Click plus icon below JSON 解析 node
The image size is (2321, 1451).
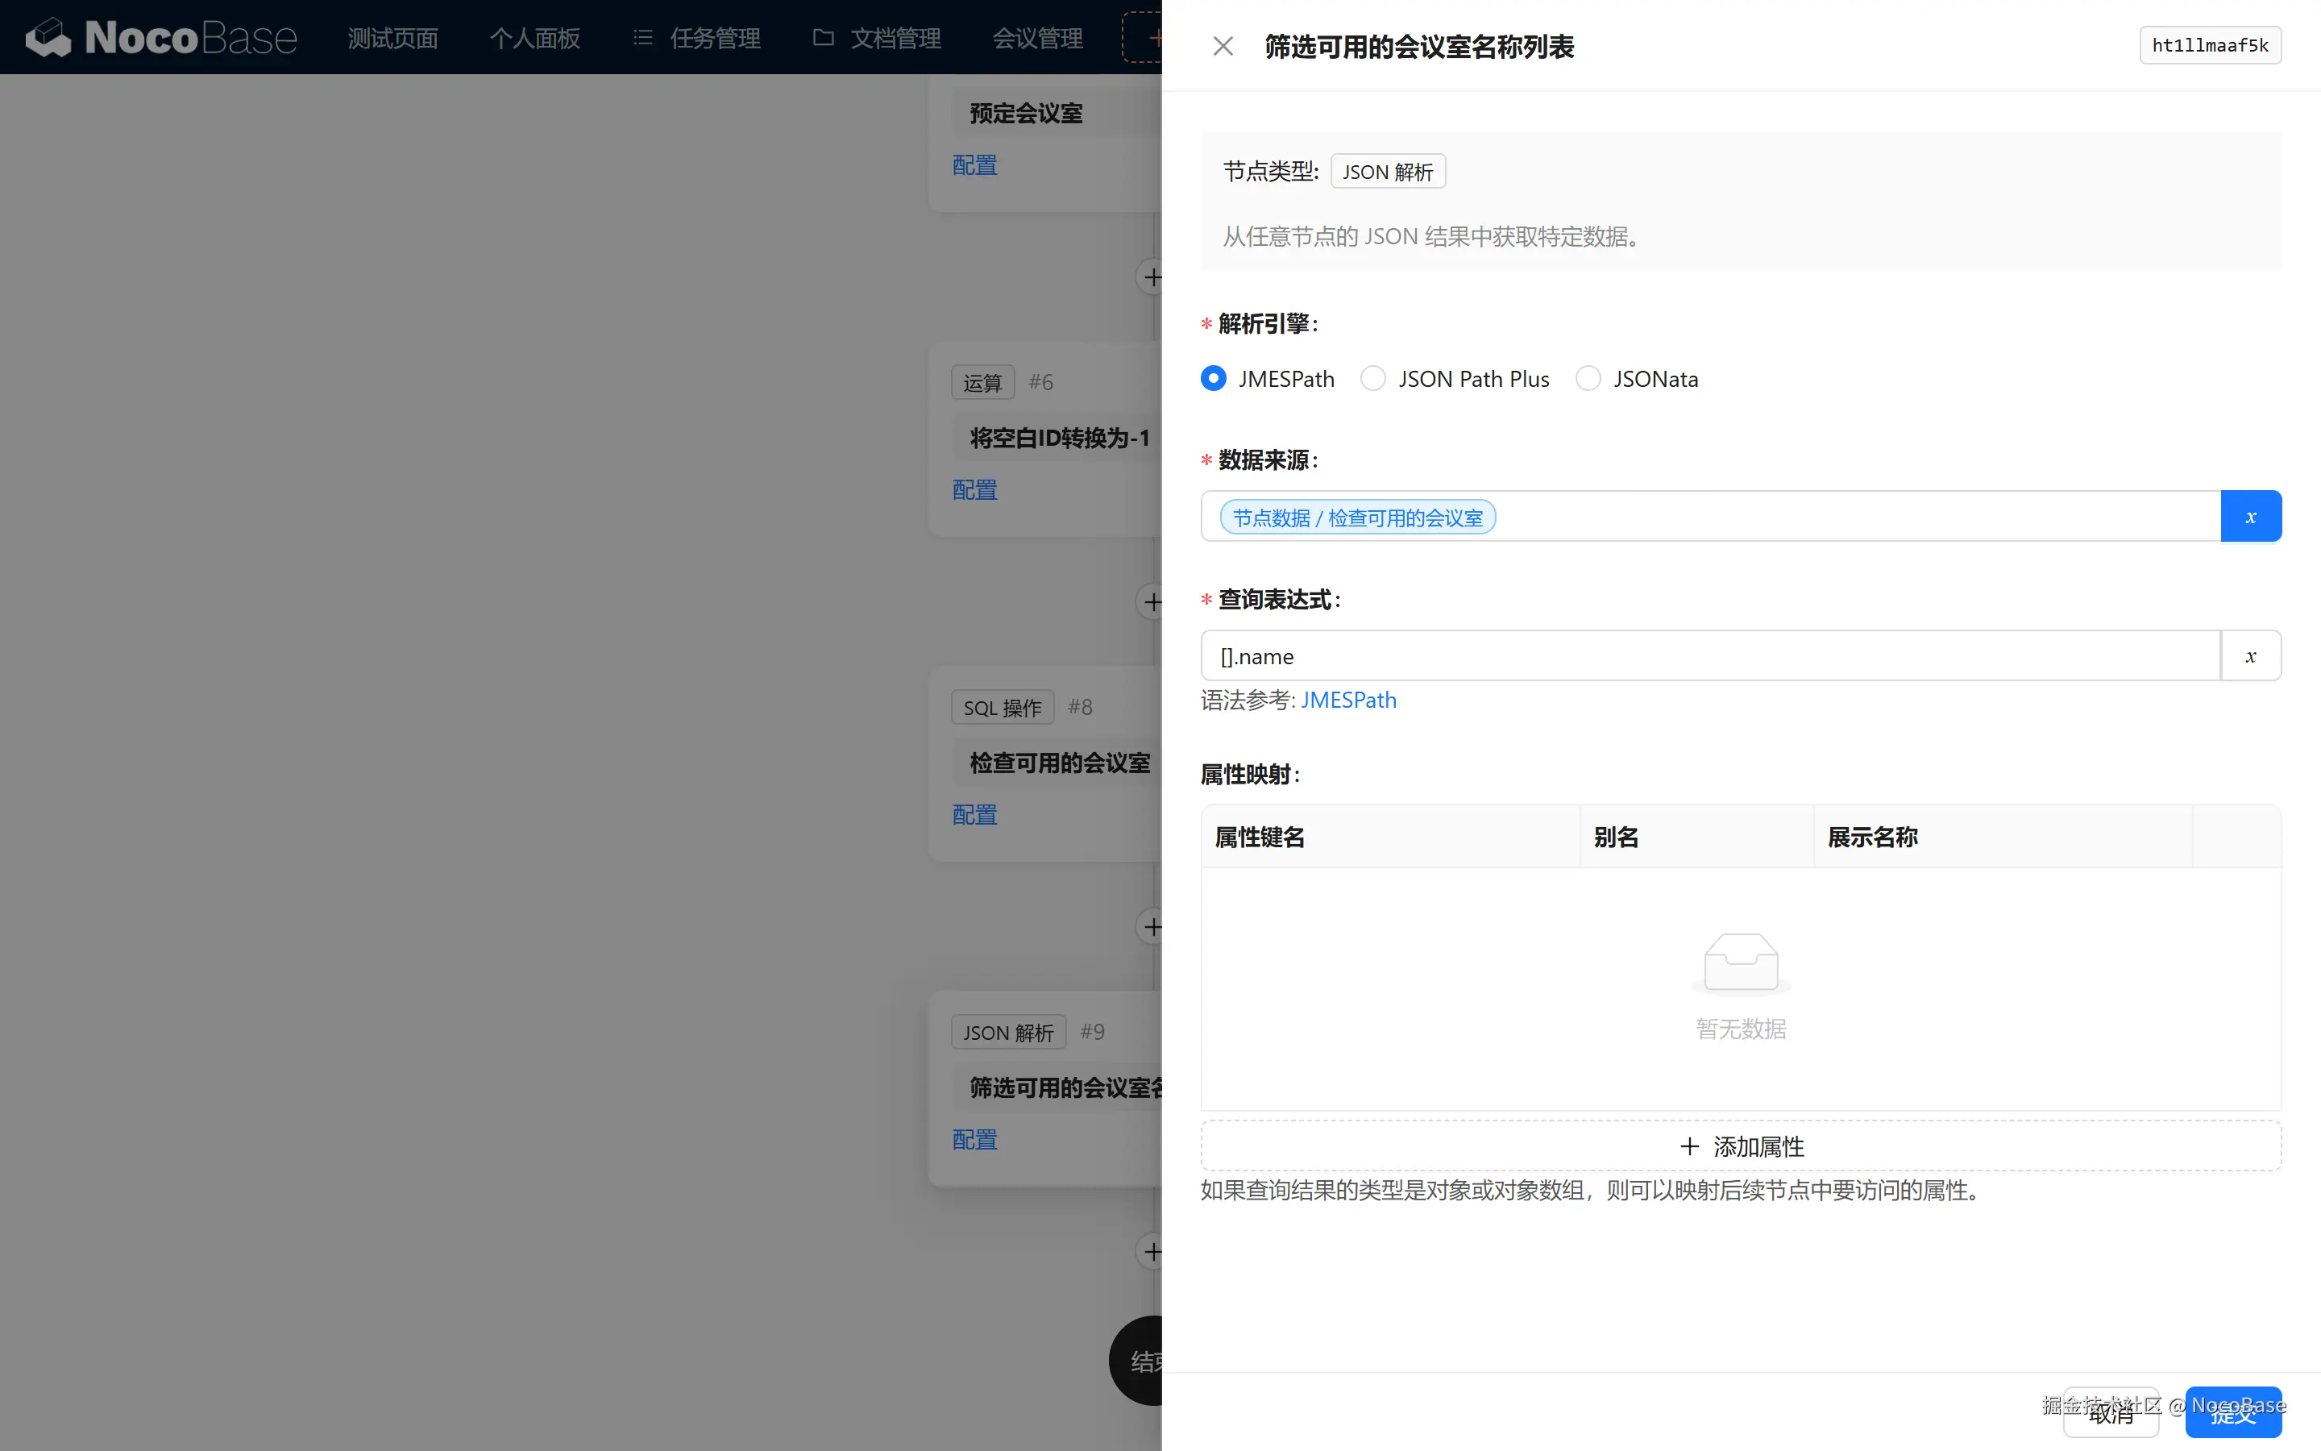click(x=1152, y=1253)
